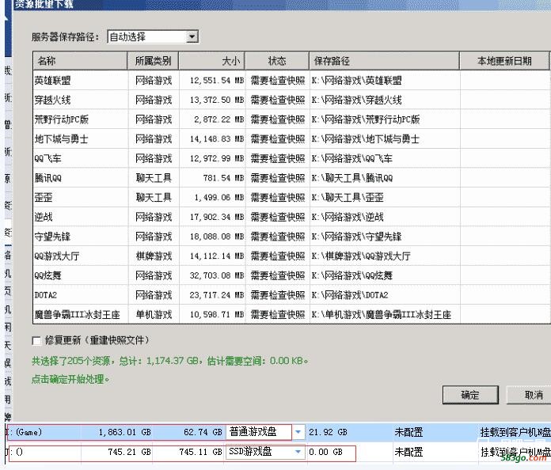Viewport: 551px width, 470px height.
Task: Select the (Game) disk row in background window
Action: [278, 432]
